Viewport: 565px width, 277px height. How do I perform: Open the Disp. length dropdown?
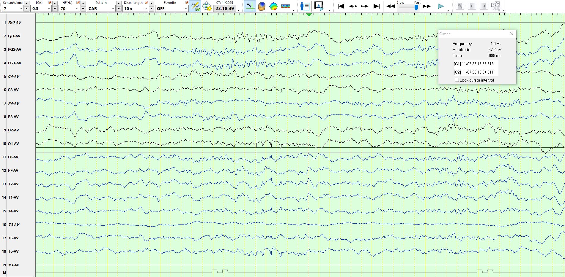pyautogui.click(x=145, y=9)
